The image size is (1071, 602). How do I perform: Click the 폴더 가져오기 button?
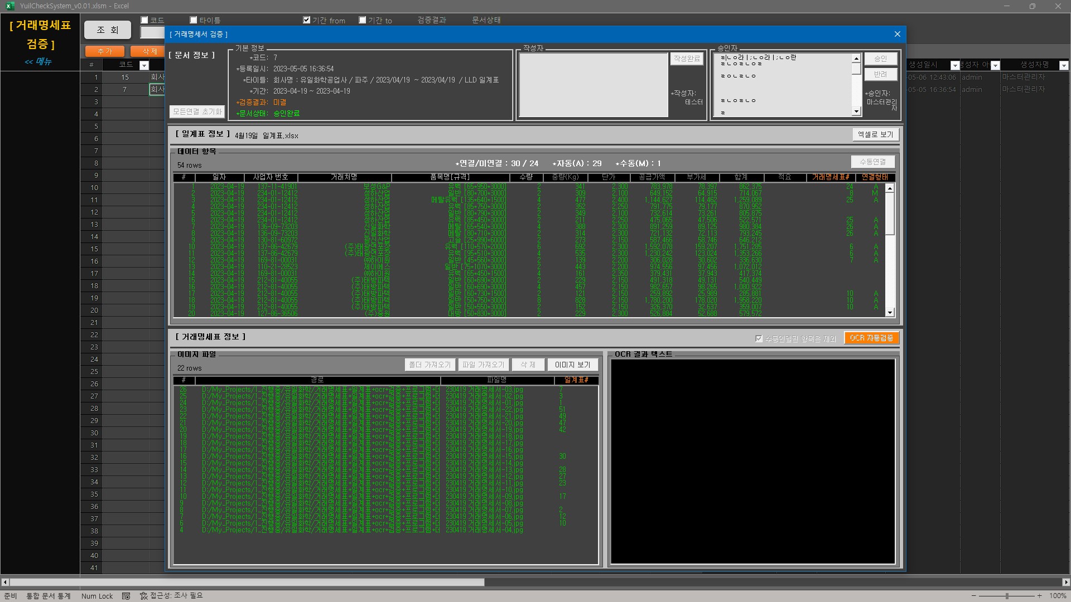pyautogui.click(x=430, y=365)
